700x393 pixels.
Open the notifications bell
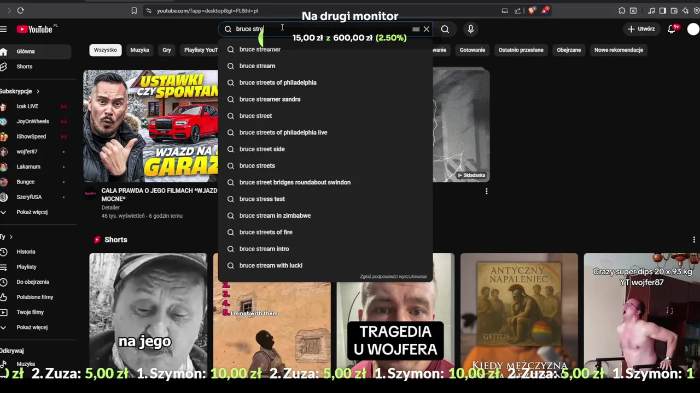672,29
